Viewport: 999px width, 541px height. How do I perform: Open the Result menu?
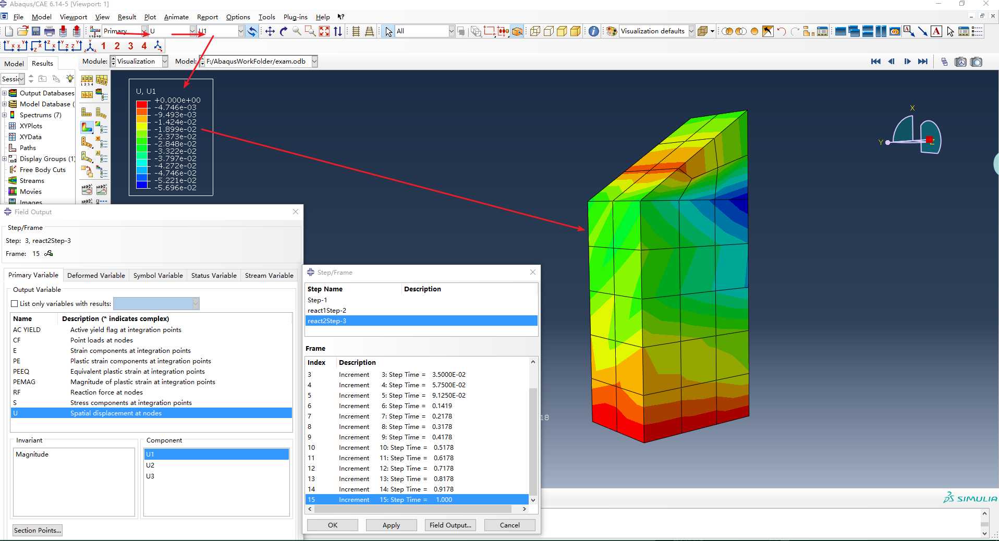(127, 17)
